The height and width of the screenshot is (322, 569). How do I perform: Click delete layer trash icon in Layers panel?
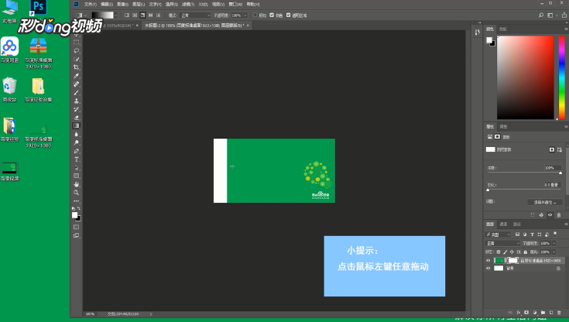pyautogui.click(x=559, y=312)
